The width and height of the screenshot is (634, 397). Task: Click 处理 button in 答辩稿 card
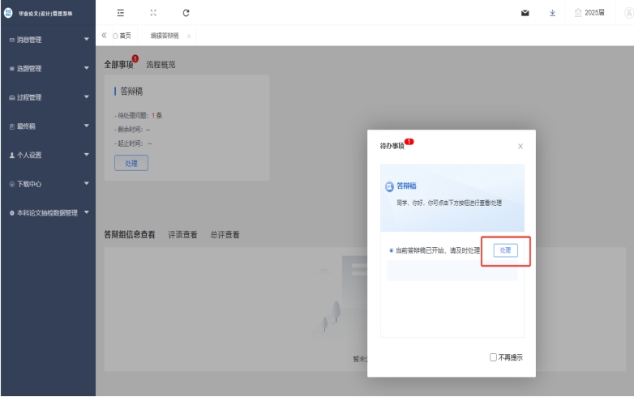coord(131,163)
